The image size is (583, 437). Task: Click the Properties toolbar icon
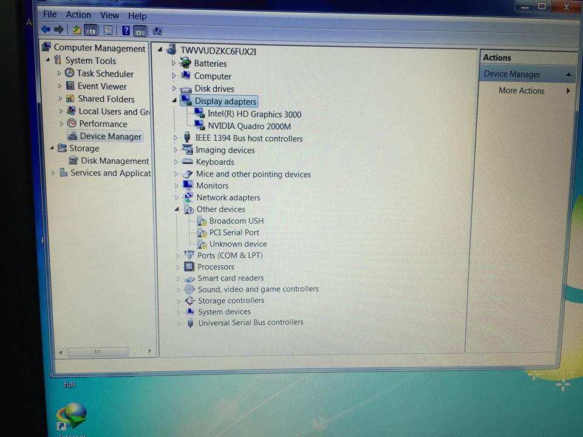108,30
